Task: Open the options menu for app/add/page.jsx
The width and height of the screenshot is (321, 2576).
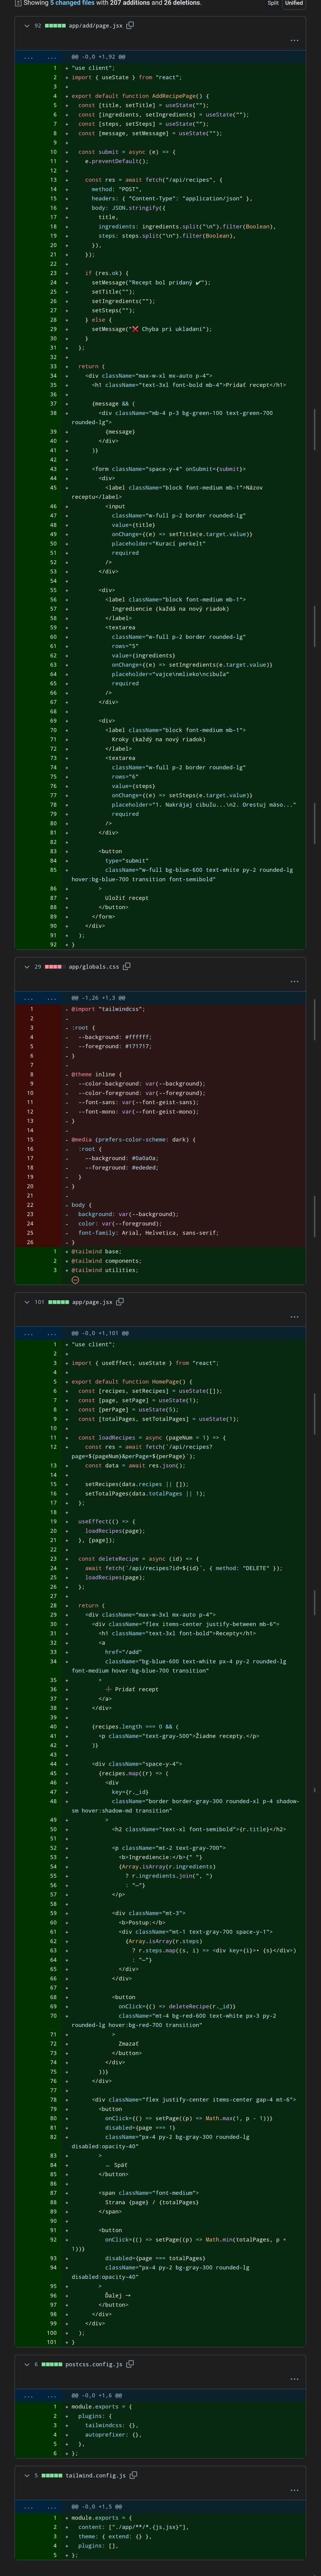Action: point(294,41)
